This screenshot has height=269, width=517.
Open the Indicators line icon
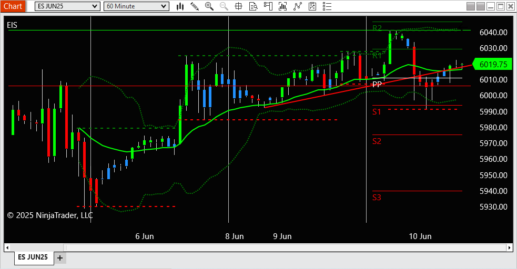point(297,6)
